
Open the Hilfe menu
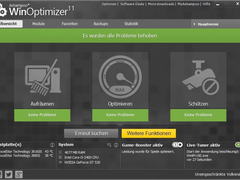coord(206,4)
